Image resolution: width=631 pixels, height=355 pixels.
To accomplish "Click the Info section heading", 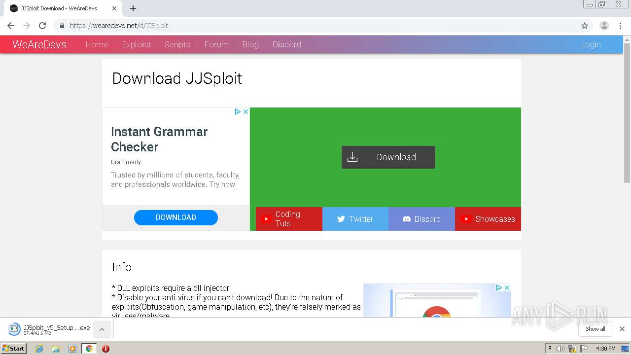I will 122,267.
